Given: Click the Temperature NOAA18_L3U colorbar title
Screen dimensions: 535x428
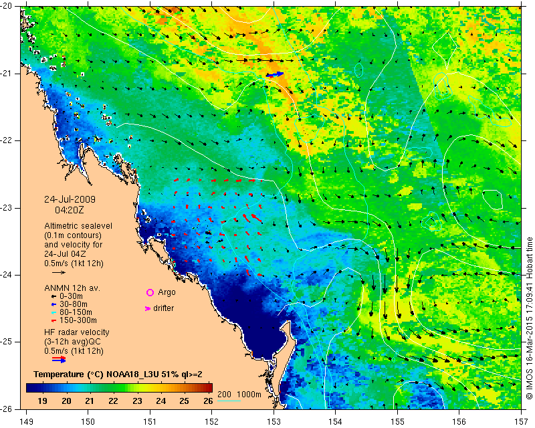Looking at the screenshot, I should (118, 374).
